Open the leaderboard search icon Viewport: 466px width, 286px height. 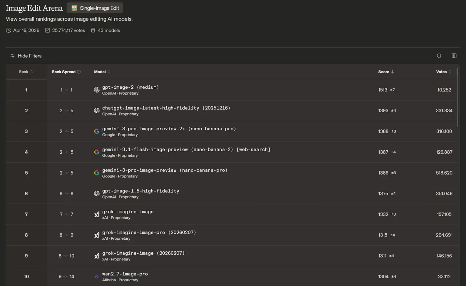[x=439, y=56]
